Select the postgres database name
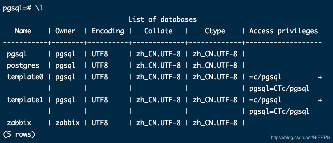The image size is (333, 143). [23, 66]
